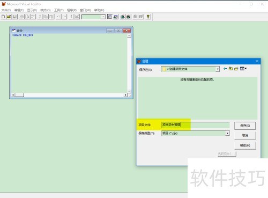This screenshot has height=198, width=268.
Task: Click the Modify Form toolbar icon
Action: pos(77,17)
